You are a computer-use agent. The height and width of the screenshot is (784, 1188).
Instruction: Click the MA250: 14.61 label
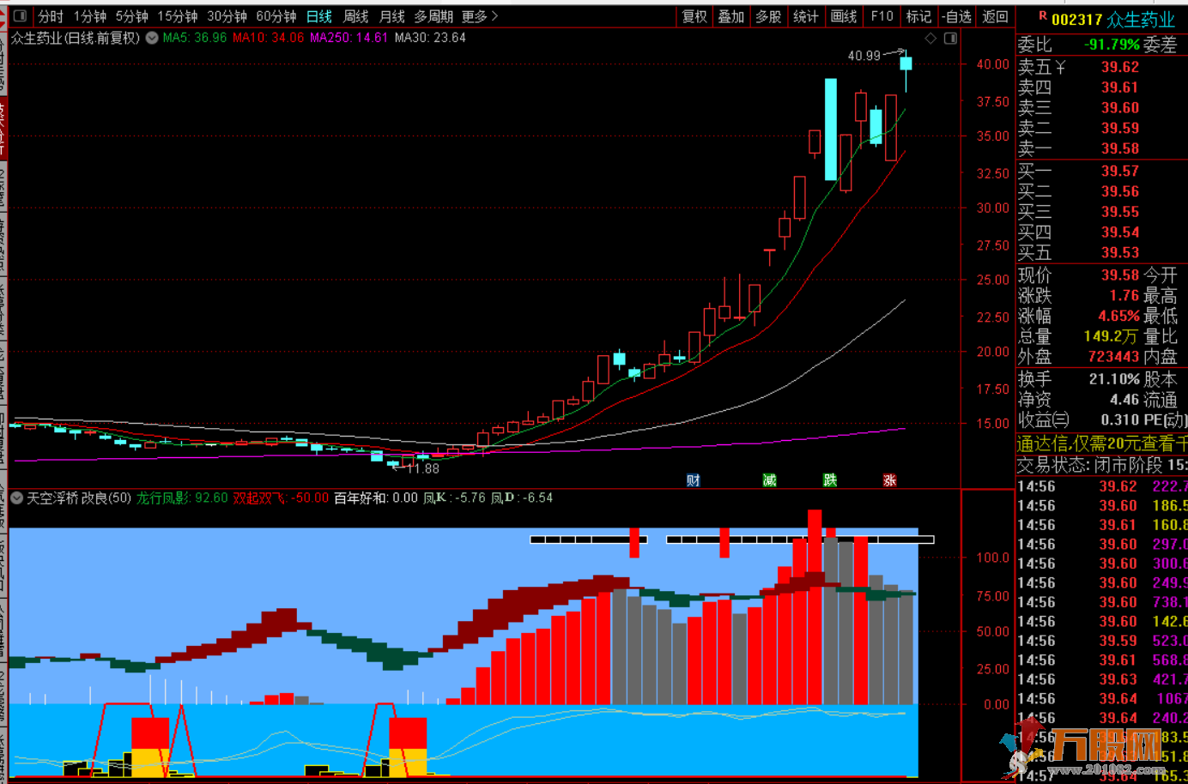coord(349,38)
